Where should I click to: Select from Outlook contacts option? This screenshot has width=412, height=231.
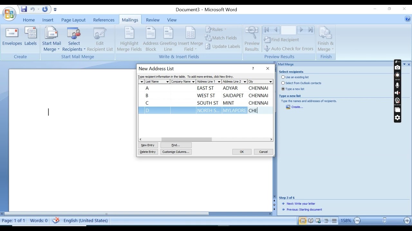point(301,83)
